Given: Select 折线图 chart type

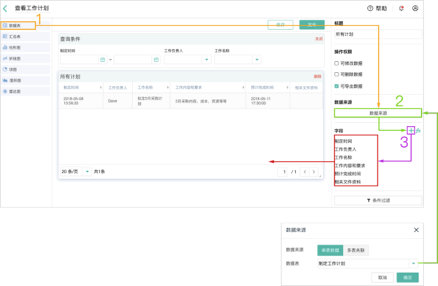Looking at the screenshot, I should click(x=25, y=58).
